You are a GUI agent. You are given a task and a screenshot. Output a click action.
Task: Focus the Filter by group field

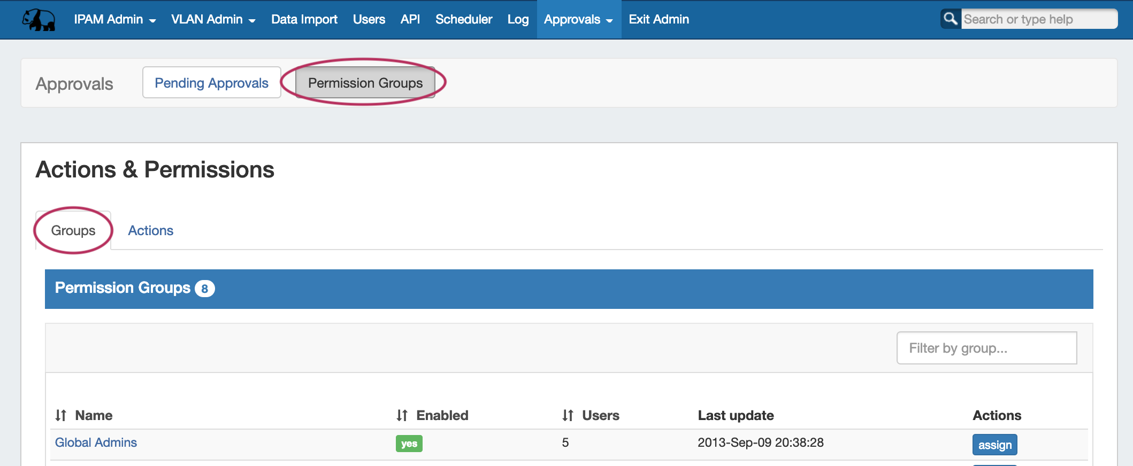pos(986,348)
